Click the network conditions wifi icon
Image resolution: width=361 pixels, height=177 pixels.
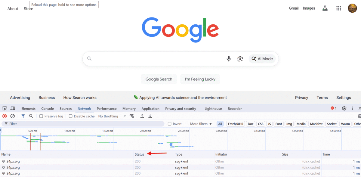pyautogui.click(x=132, y=116)
